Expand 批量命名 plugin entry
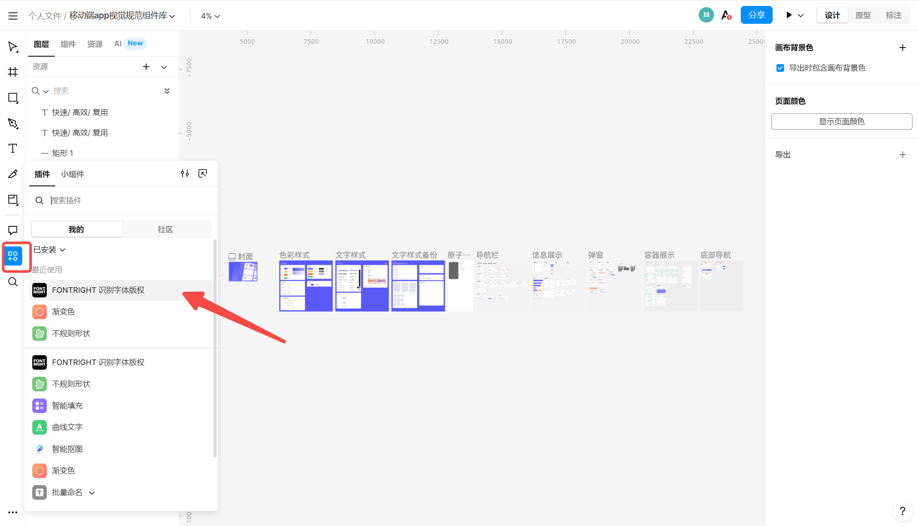This screenshot has width=918, height=526. point(93,492)
